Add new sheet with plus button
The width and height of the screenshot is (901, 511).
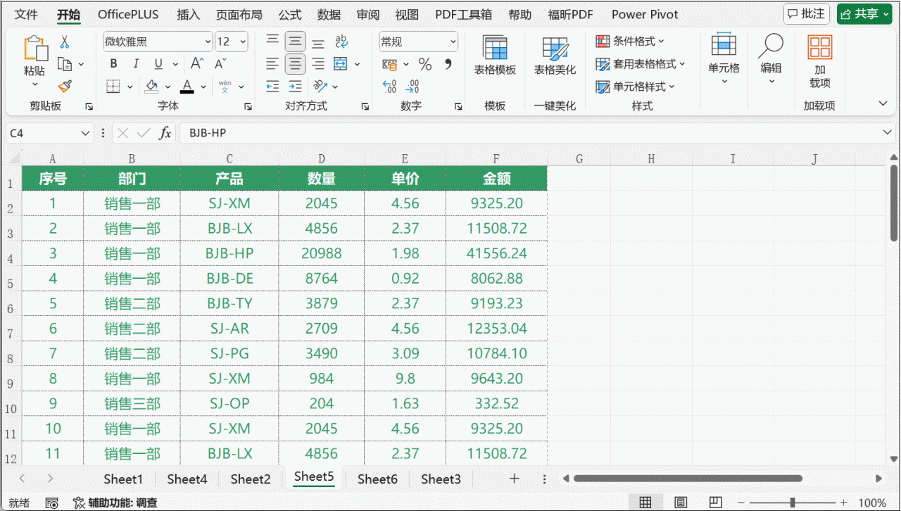click(515, 479)
